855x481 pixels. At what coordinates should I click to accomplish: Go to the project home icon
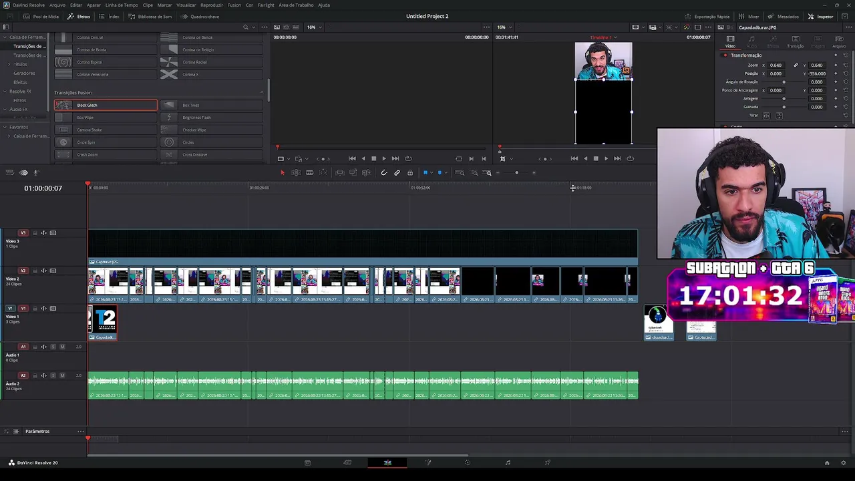(x=827, y=462)
